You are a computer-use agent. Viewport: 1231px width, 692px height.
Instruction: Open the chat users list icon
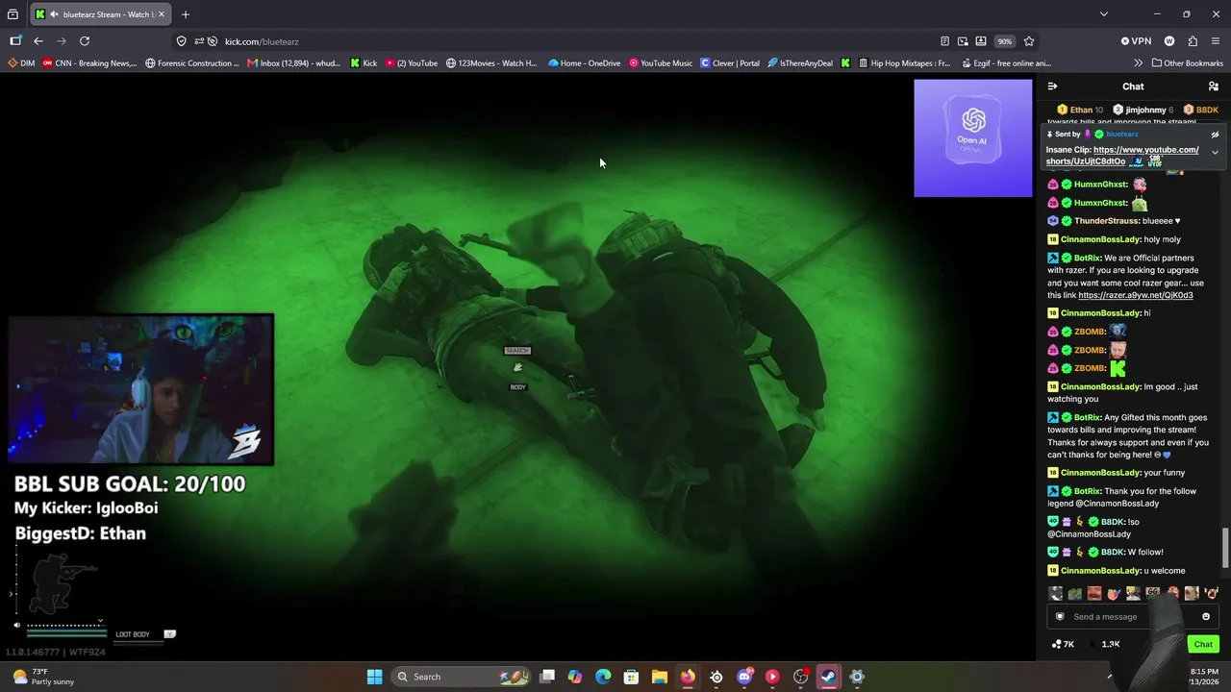pos(1214,86)
